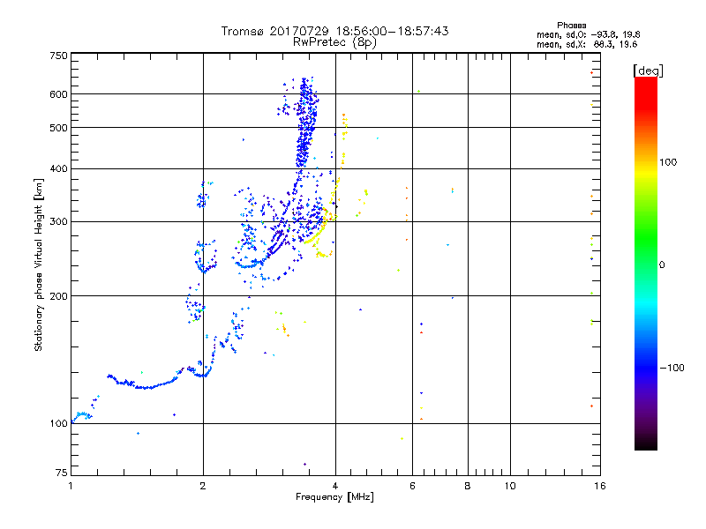Viewport: 706px width, 529px height.
Task: Click the Frequency [MHz] axis label
Action: click(x=334, y=497)
